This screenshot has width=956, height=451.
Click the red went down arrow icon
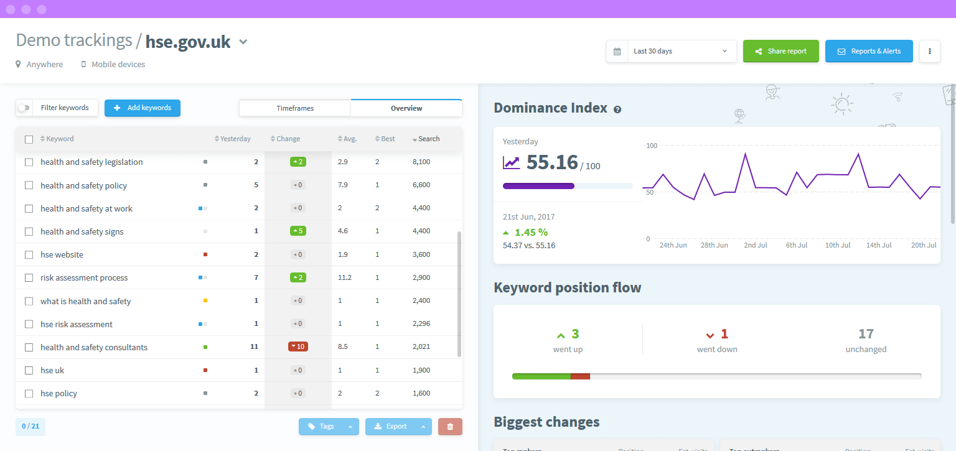coord(710,335)
